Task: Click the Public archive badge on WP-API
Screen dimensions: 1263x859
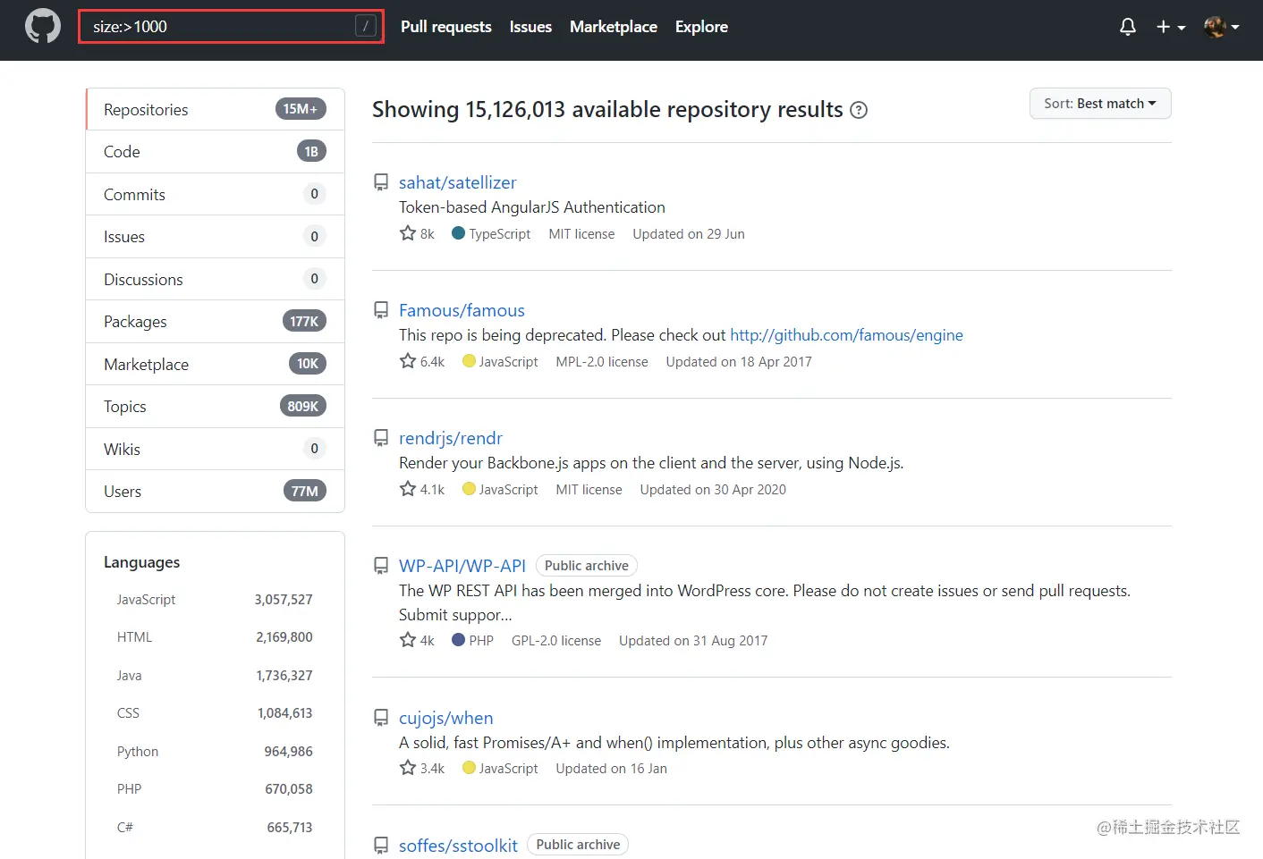Action: pyautogui.click(x=587, y=566)
